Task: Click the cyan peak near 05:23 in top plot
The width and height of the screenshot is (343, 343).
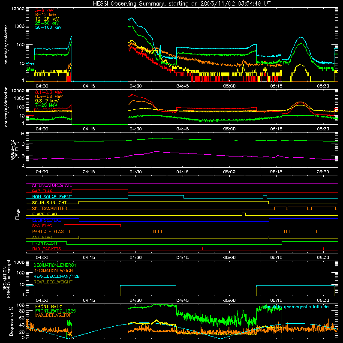Action: (x=301, y=38)
